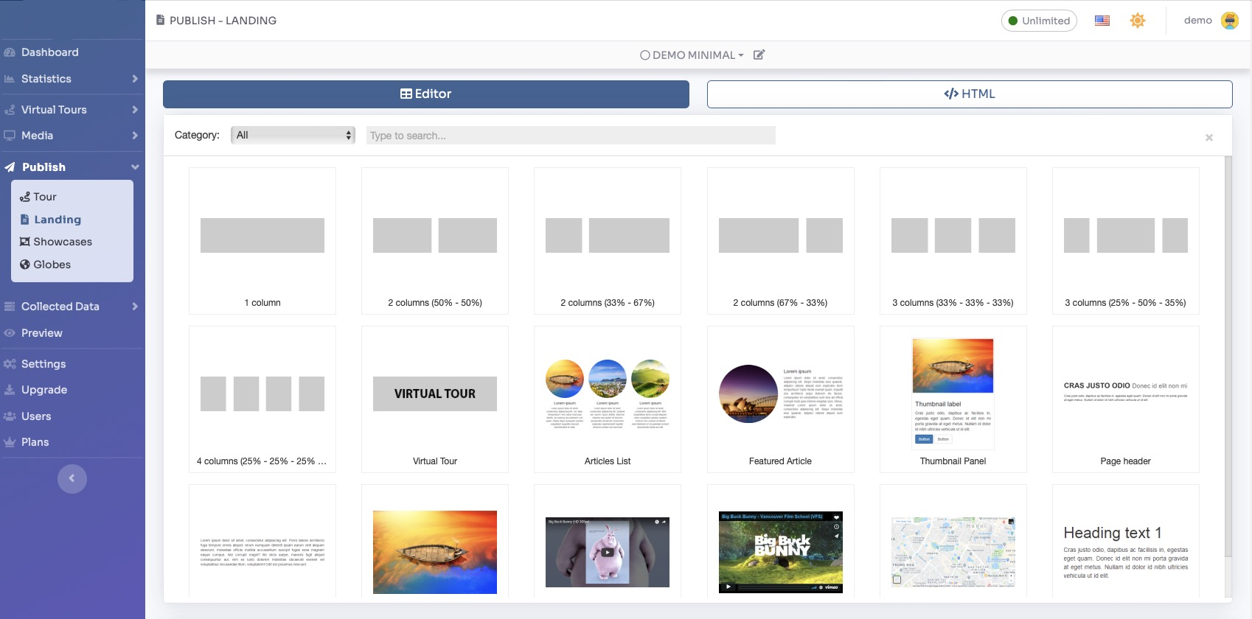Click the Publish paper-plane icon
This screenshot has width=1252, height=619.
[10, 167]
